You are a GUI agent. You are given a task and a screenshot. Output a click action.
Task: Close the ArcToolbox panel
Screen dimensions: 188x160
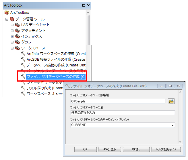tap(88, 5)
